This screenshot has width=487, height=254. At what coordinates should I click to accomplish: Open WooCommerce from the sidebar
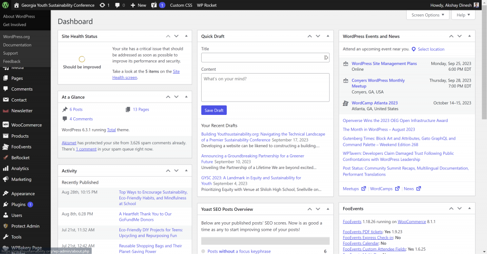pos(26,125)
